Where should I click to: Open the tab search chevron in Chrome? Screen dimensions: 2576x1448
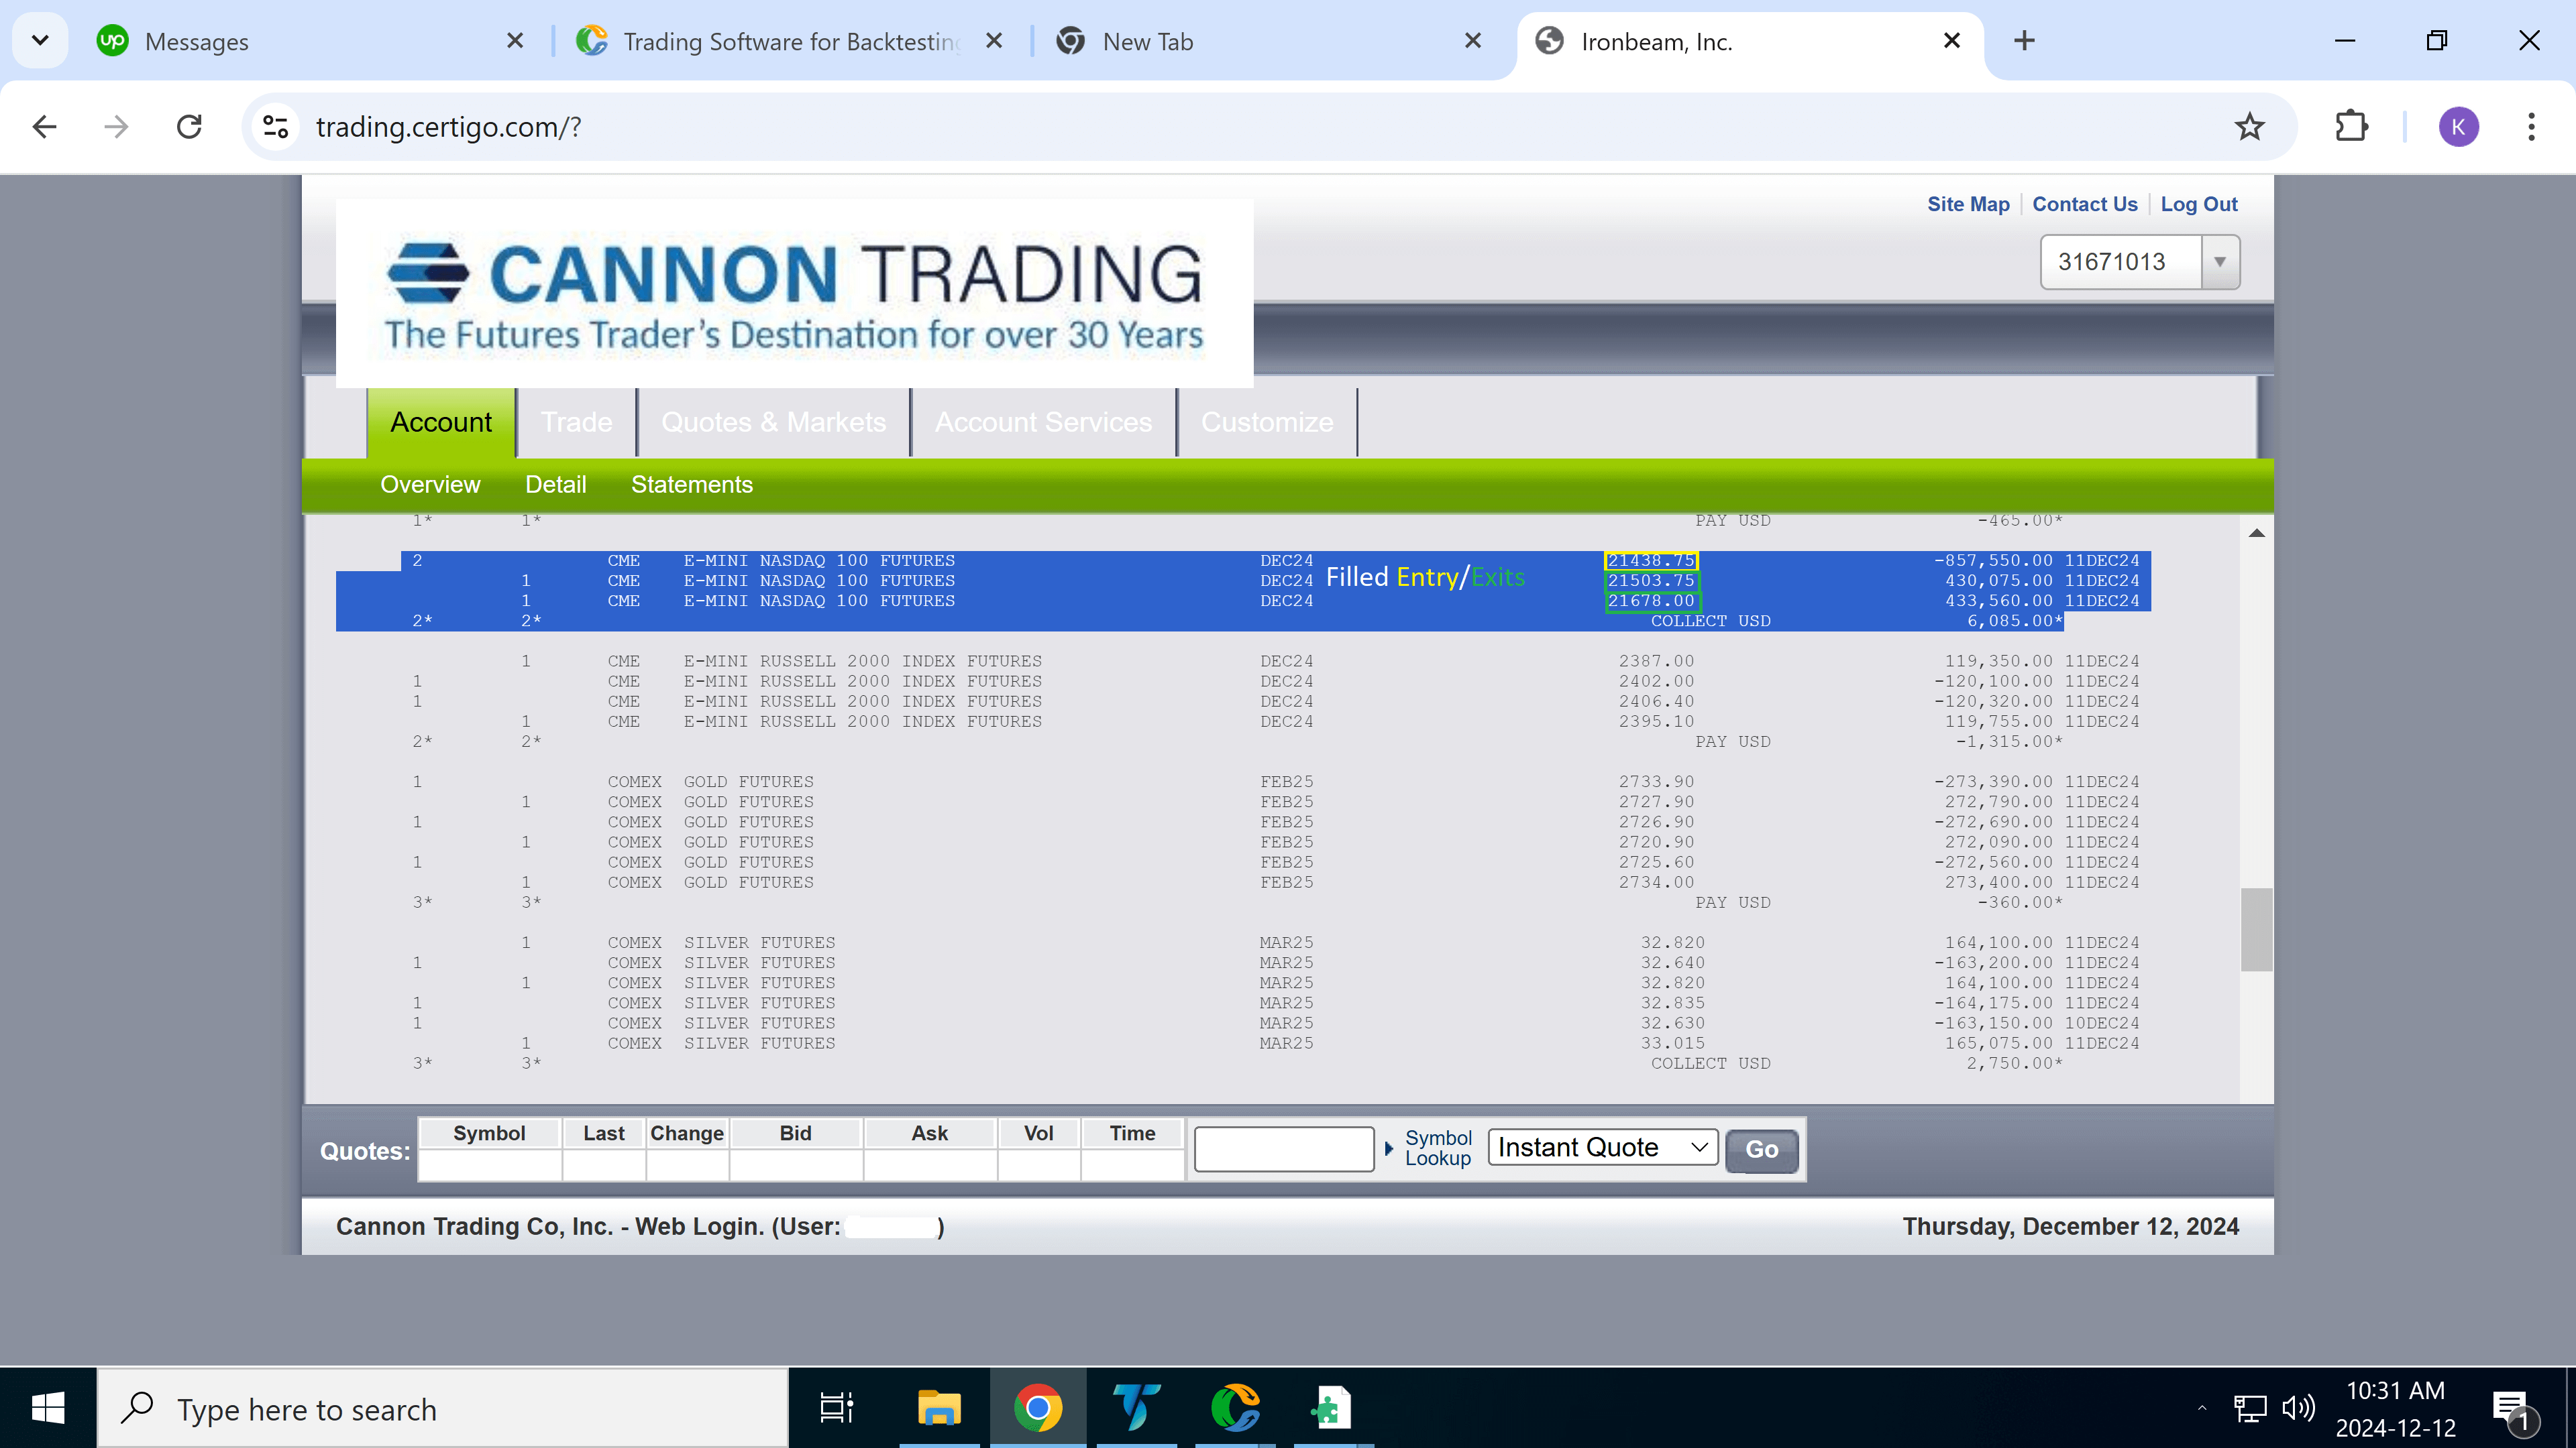[40, 41]
